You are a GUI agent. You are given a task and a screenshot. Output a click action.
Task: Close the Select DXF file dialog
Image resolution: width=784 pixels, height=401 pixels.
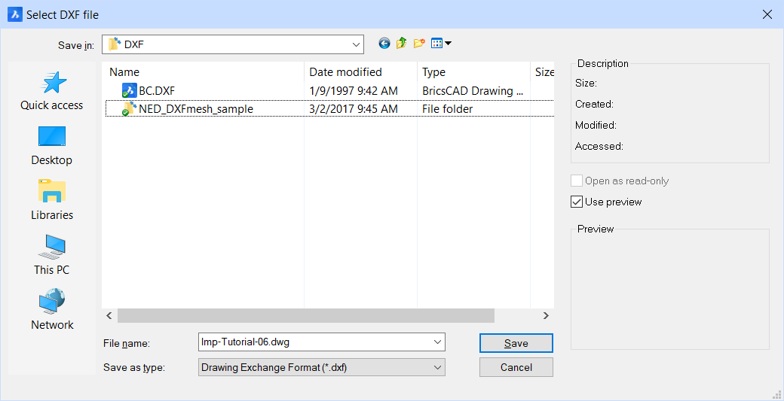[767, 14]
